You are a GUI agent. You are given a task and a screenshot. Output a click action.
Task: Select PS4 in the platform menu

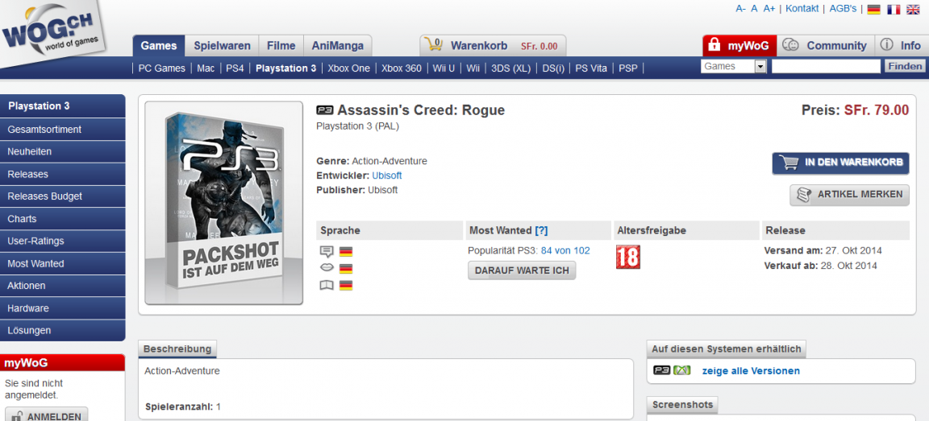tap(235, 68)
